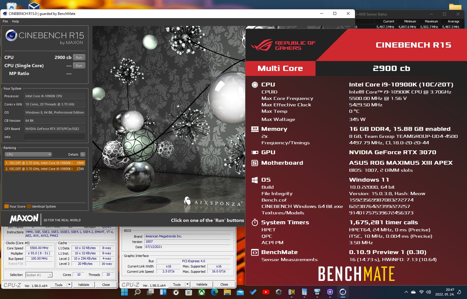Click the empty Info field
This screenshot has width=467, height=299.
pyautogui.click(x=55, y=137)
